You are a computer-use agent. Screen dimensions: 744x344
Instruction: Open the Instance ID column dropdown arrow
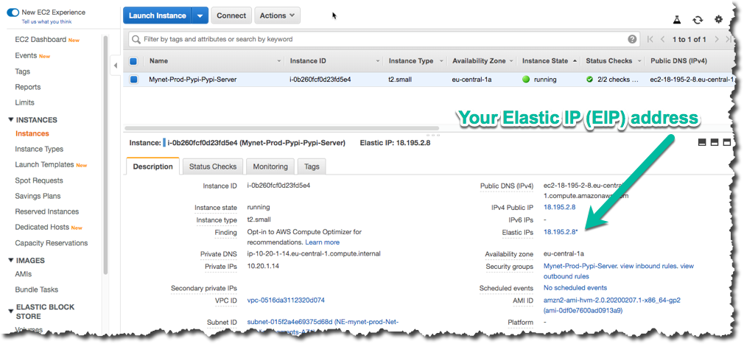378,62
